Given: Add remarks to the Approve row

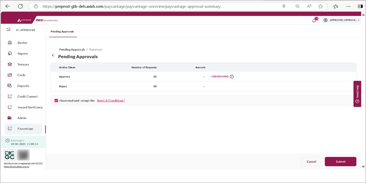Looking at the screenshot, I should [220, 77].
